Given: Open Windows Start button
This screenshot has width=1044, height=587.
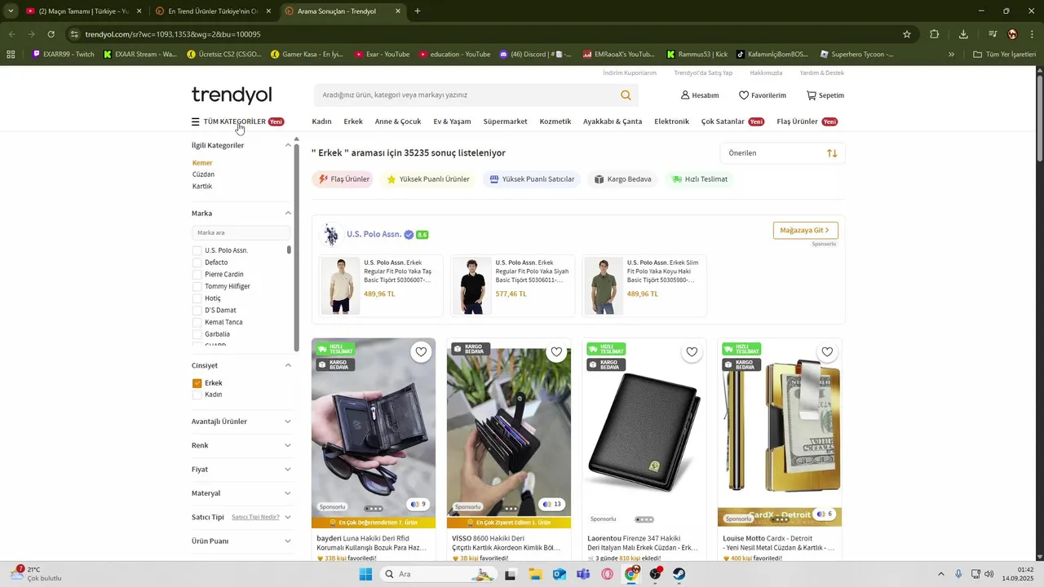Looking at the screenshot, I should tap(366, 574).
